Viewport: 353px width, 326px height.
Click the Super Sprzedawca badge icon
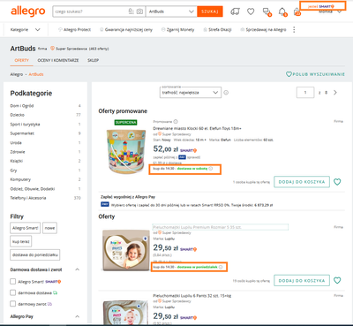click(52, 49)
